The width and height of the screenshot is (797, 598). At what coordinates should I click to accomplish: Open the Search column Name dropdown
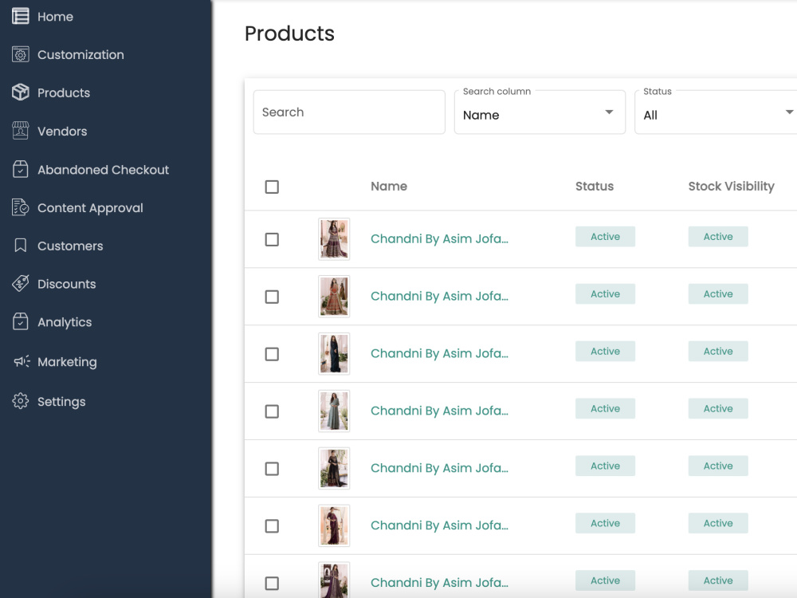(540, 112)
